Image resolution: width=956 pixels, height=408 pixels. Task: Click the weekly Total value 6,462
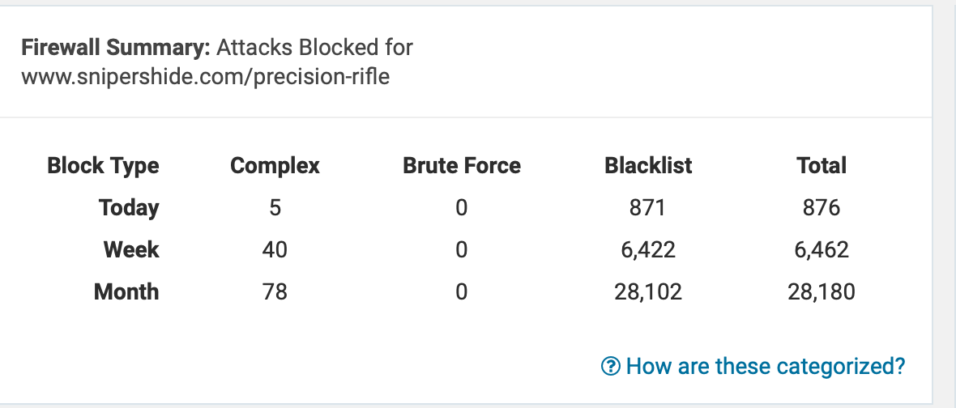(822, 249)
